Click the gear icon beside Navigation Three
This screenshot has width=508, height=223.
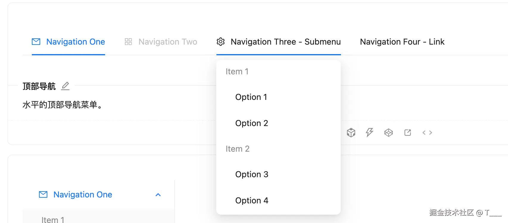pyautogui.click(x=221, y=42)
